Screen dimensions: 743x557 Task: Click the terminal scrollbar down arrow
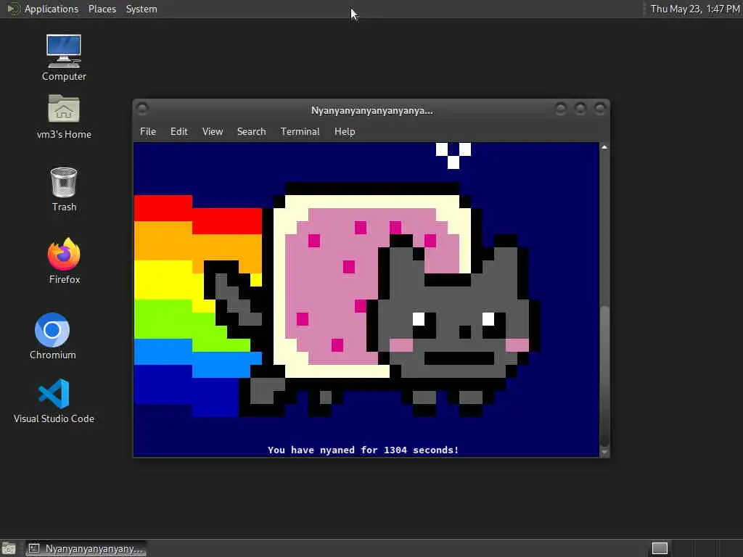(x=604, y=453)
